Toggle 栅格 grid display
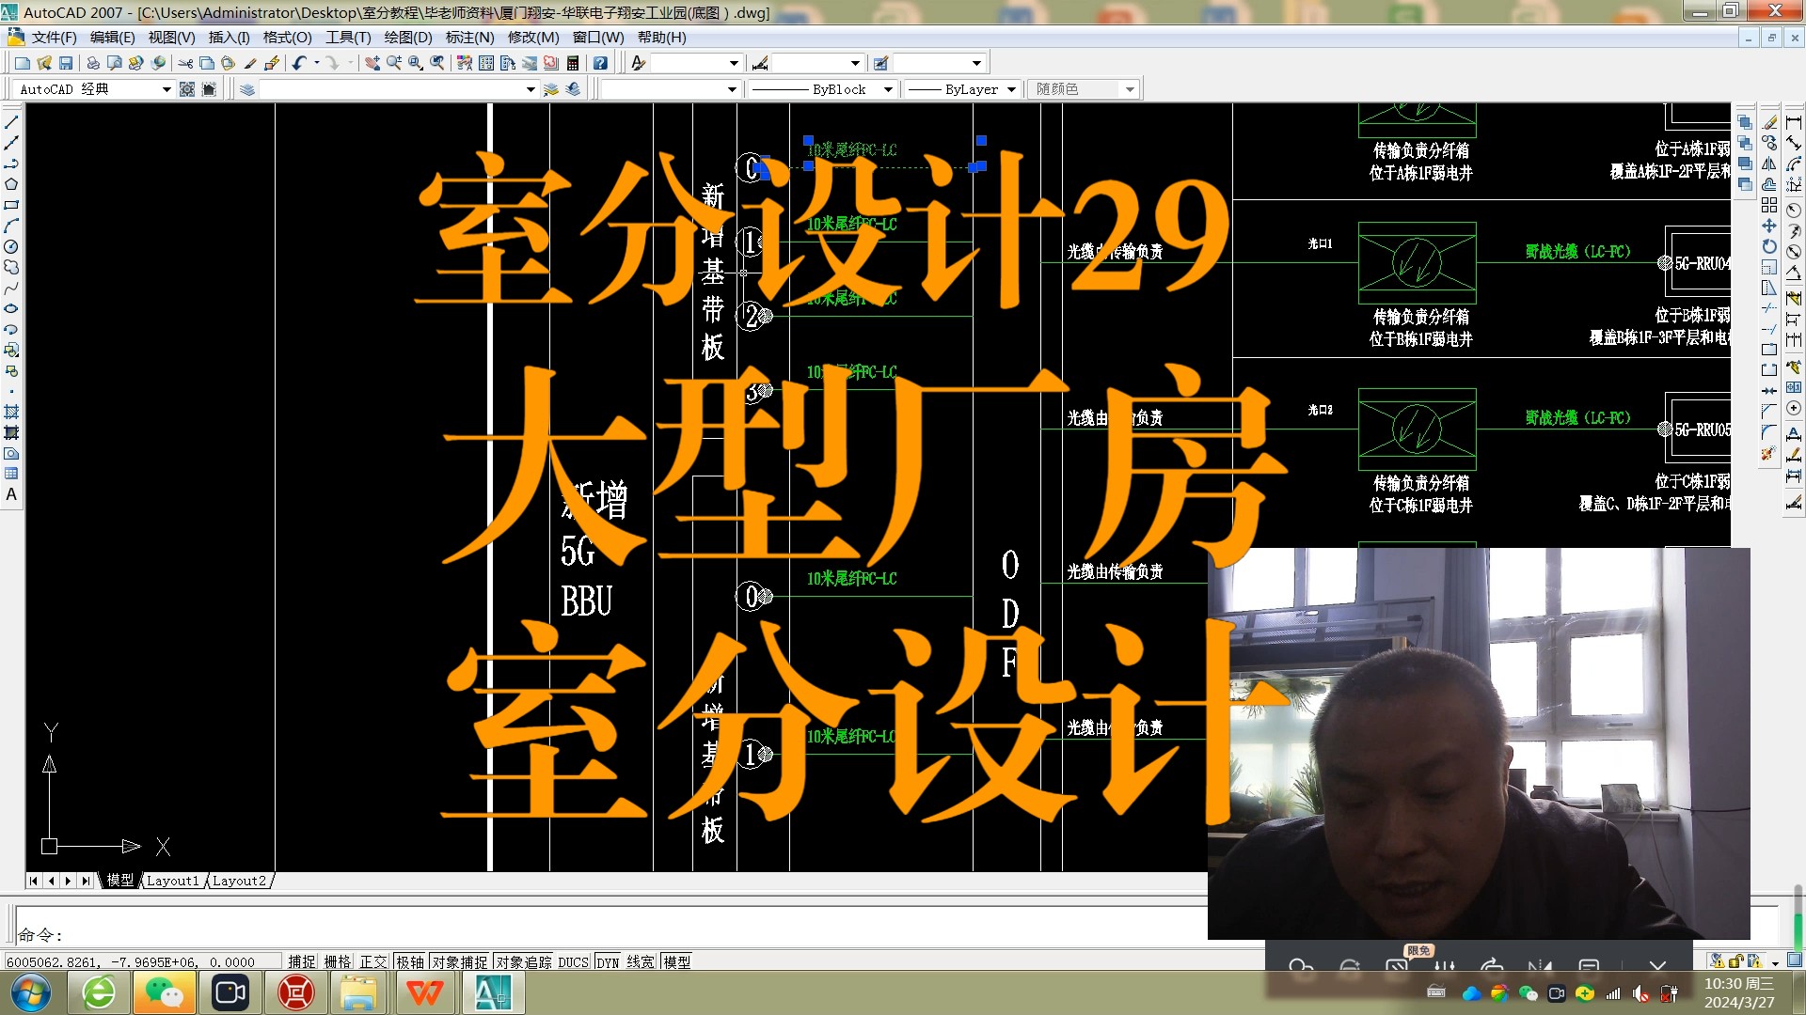The width and height of the screenshot is (1806, 1015). pyautogui.click(x=338, y=961)
